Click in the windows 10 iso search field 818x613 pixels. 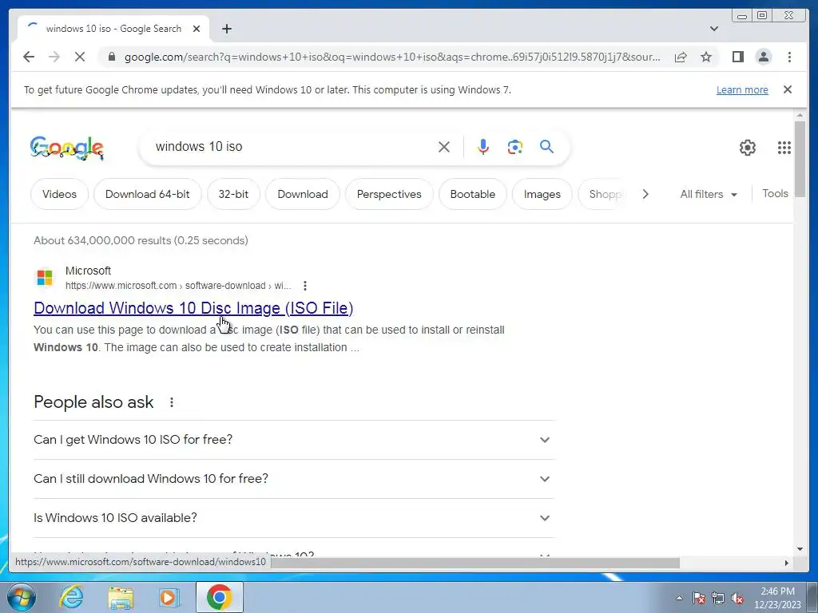tap(292, 147)
